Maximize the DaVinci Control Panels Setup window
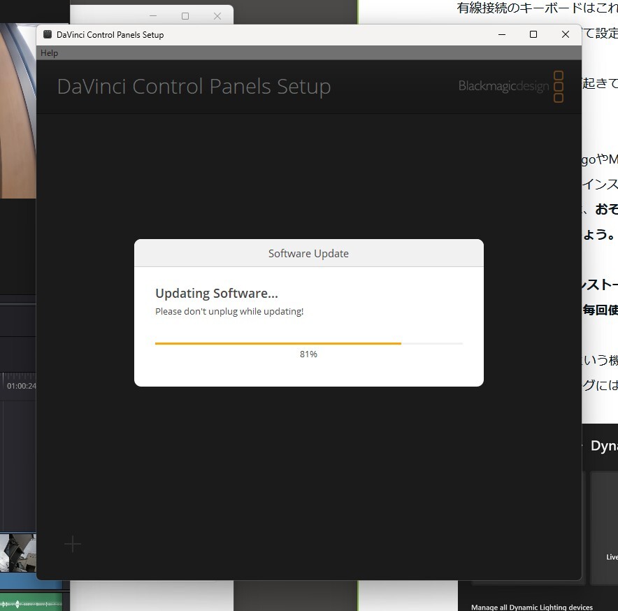Viewport: 618px width, 611px height. click(x=533, y=34)
